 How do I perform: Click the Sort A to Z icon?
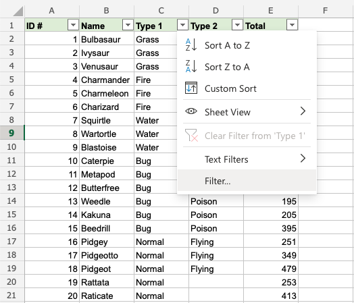[191, 45]
